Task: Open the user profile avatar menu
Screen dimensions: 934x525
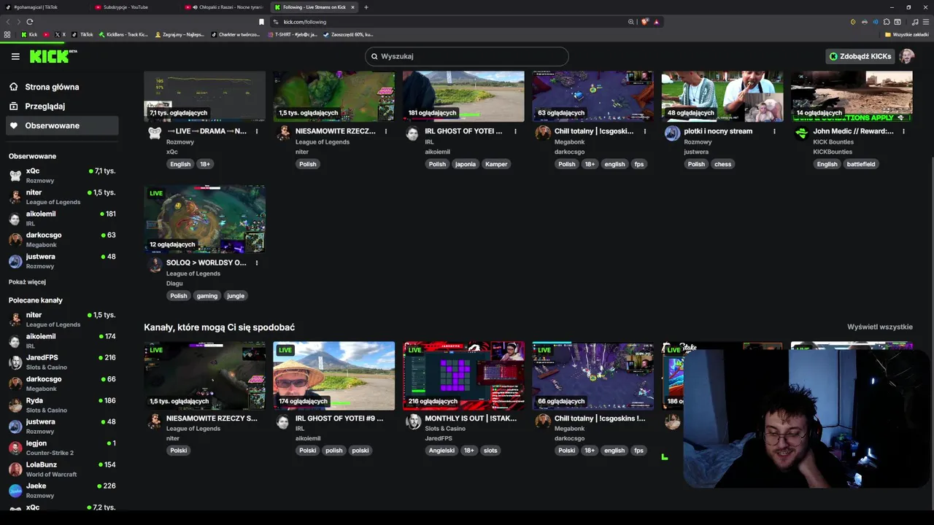Action: [x=907, y=56]
